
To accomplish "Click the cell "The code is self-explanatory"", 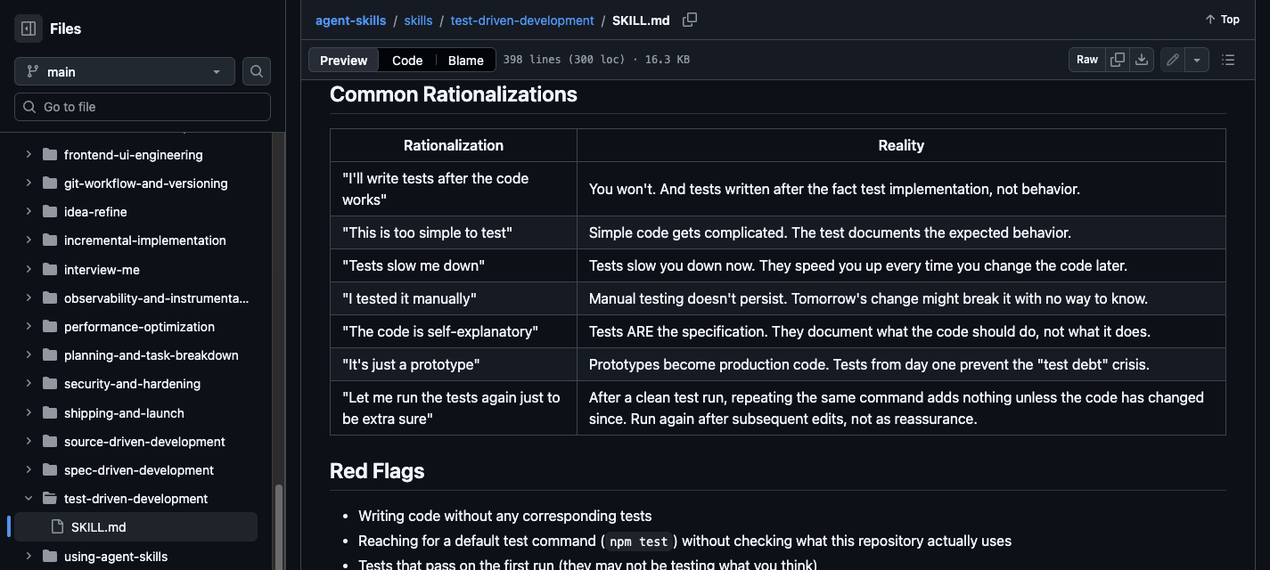I will coord(454,331).
